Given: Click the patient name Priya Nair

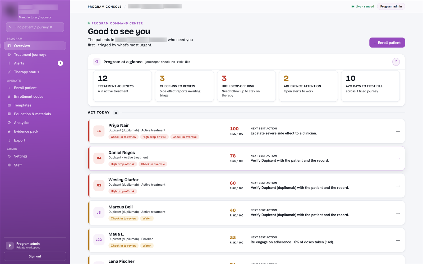Looking at the screenshot, I should pyautogui.click(x=119, y=125).
